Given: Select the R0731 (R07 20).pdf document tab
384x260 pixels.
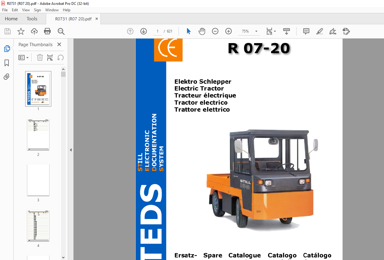Looking at the screenshot, I should click(73, 19).
